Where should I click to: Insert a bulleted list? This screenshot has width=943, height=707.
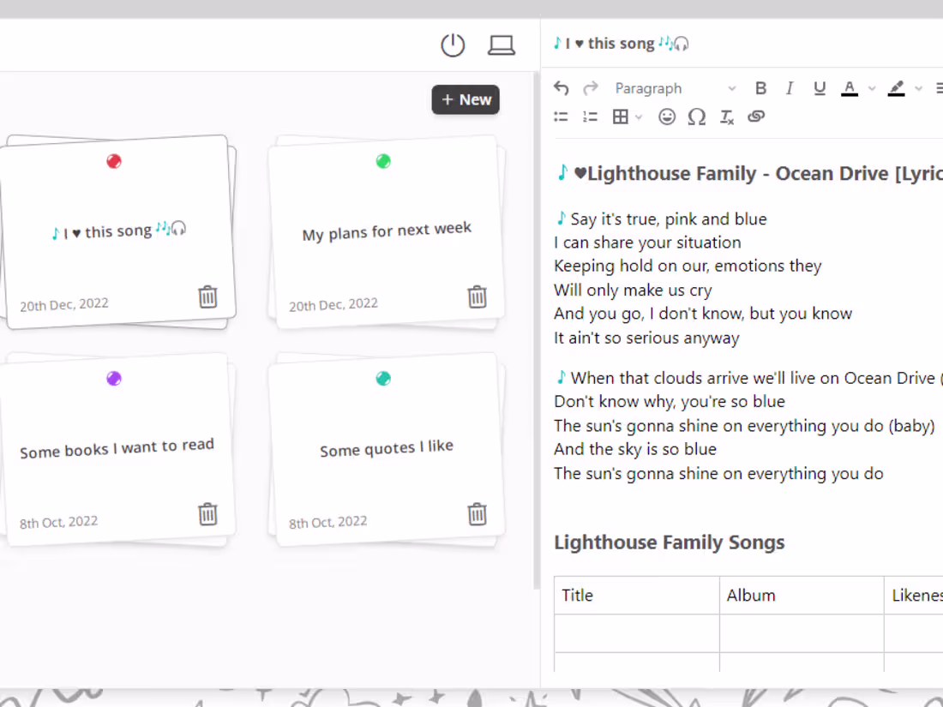[562, 117]
